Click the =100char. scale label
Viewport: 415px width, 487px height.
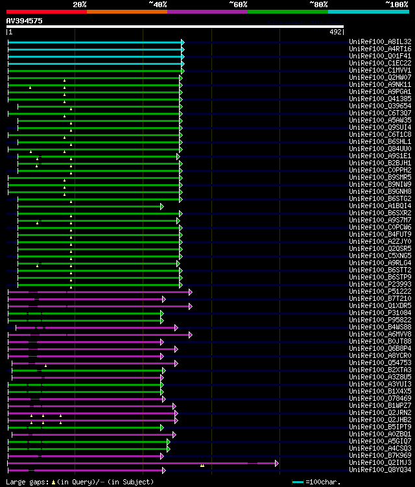tap(323, 482)
